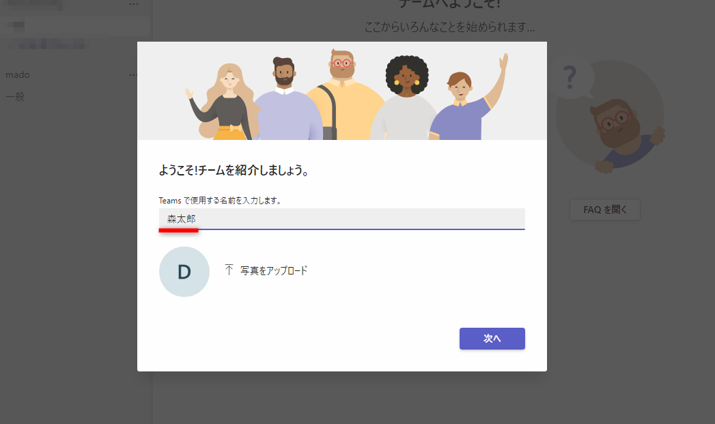Viewport: 715px width, 424px height.
Task: Click the help character graphic on the right
Action: 608,123
